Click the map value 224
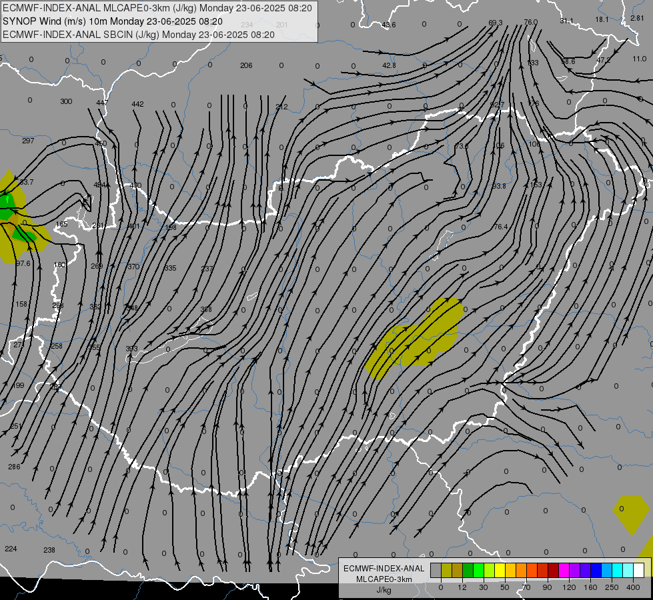The width and height of the screenshot is (653, 600). 11,549
